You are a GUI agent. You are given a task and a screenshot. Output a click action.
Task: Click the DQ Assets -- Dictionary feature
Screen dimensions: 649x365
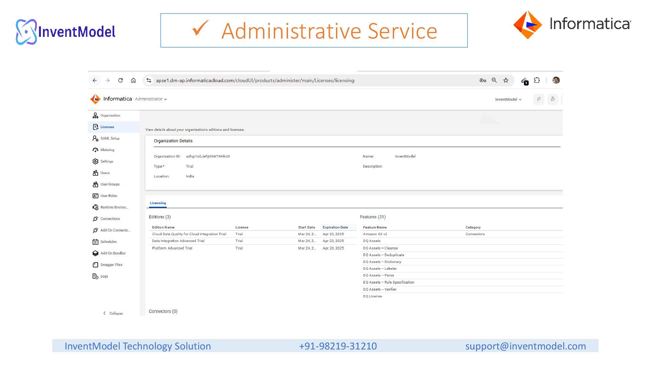click(382, 262)
